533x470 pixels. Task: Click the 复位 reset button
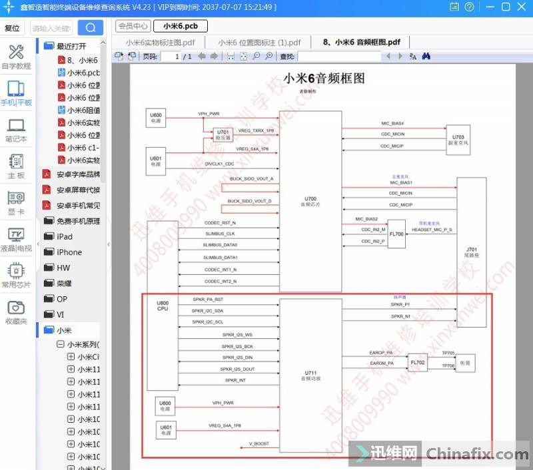tap(12, 28)
